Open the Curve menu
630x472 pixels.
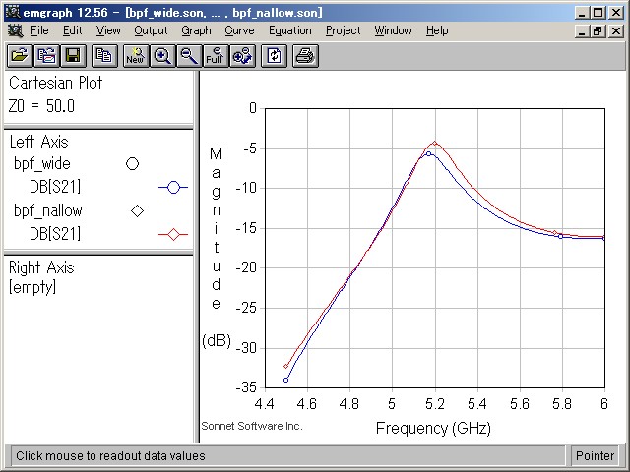click(239, 30)
